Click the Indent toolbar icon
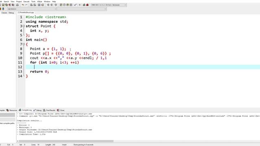 [x=48, y=5]
